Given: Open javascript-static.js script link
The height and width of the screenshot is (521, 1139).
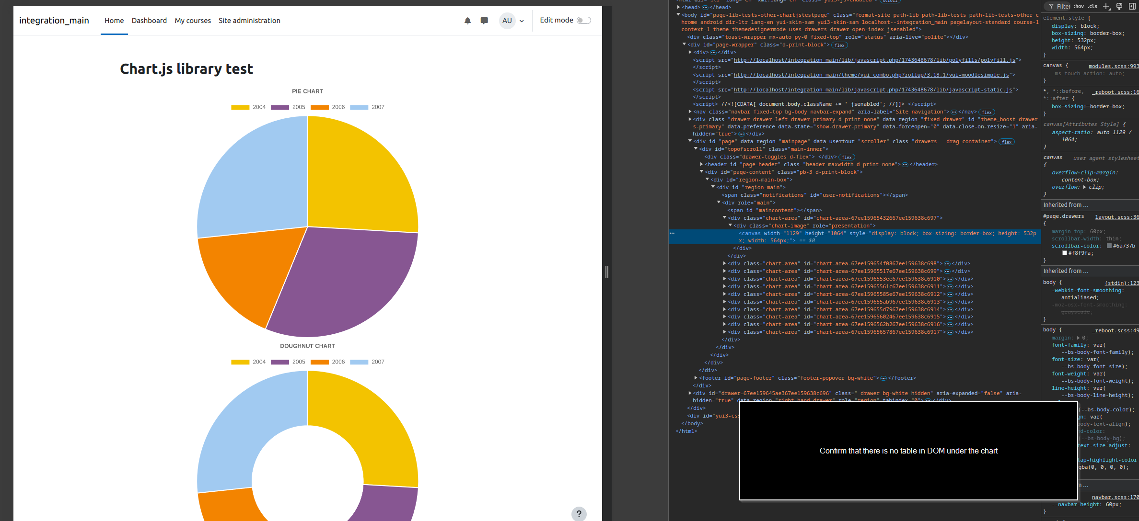Looking at the screenshot, I should (872, 90).
